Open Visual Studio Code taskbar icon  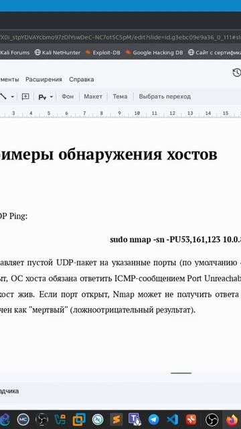[x=173, y=419]
